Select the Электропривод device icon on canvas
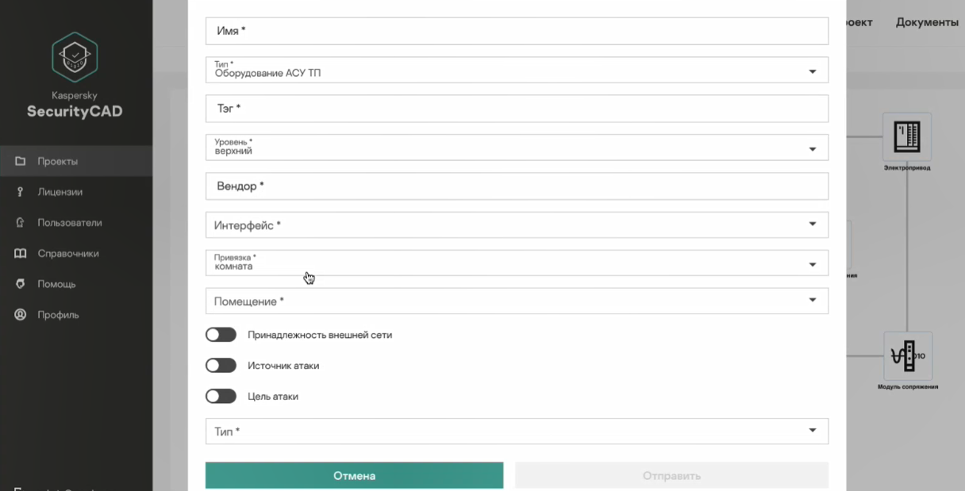Screen dimensions: 965x491 coord(906,136)
